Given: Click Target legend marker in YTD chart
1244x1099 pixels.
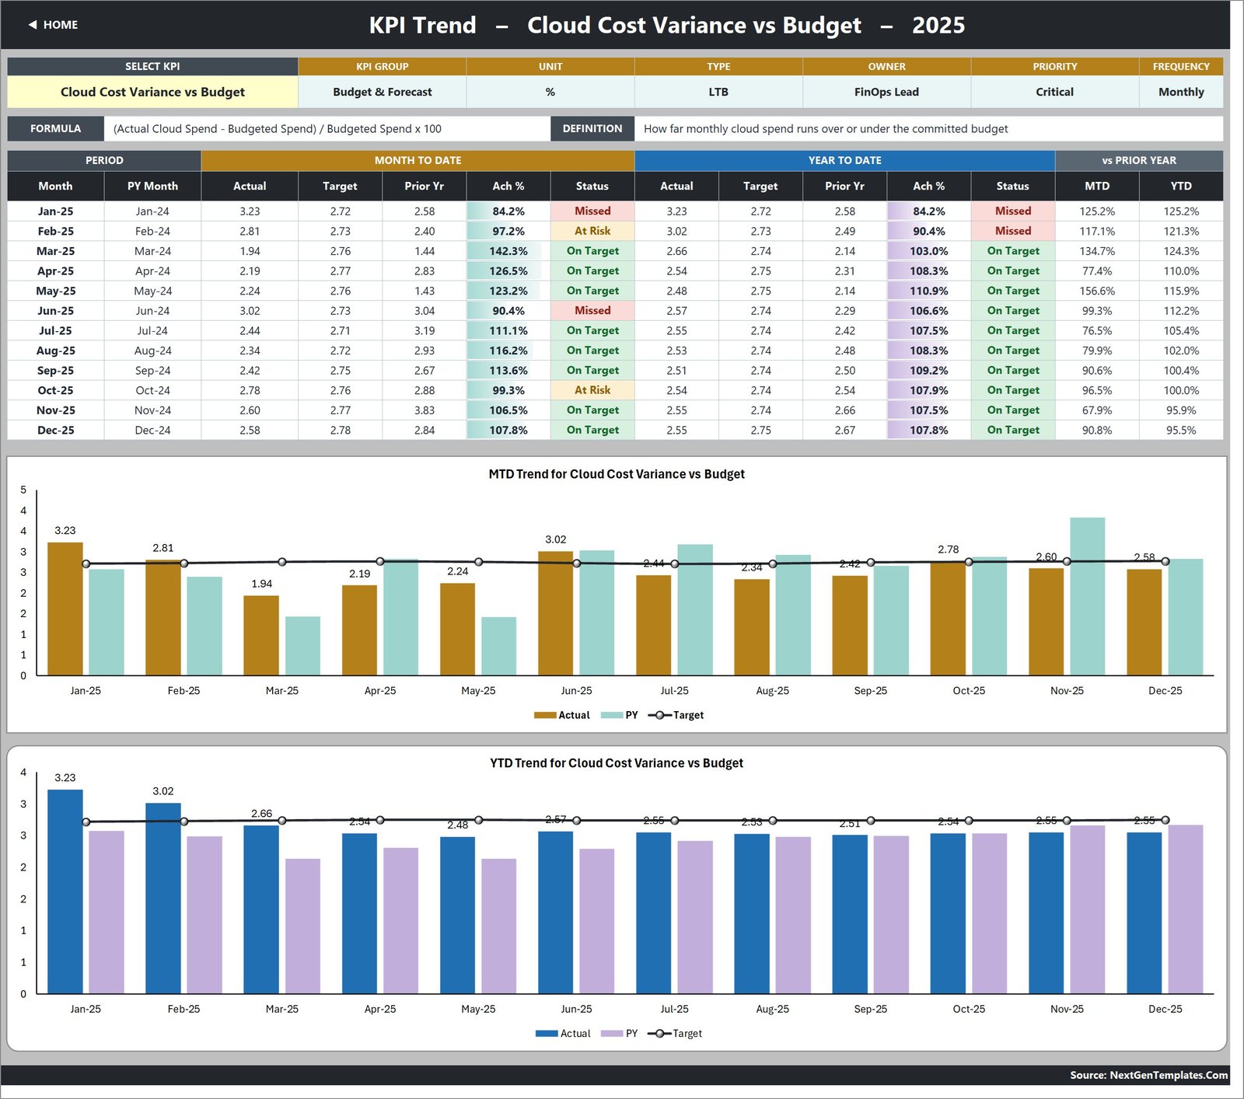Looking at the screenshot, I should 659,1034.
